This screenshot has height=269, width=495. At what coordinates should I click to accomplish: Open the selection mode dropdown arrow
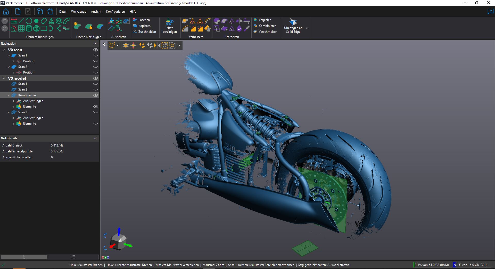[x=118, y=45]
